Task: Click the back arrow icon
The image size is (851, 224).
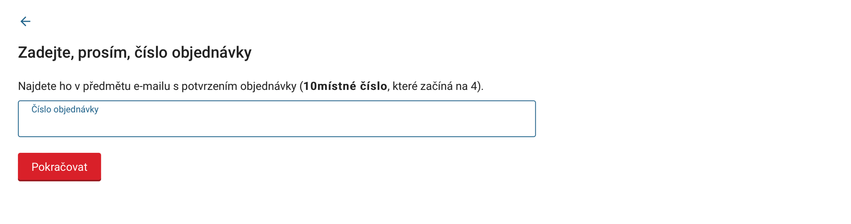Action: click(x=26, y=21)
